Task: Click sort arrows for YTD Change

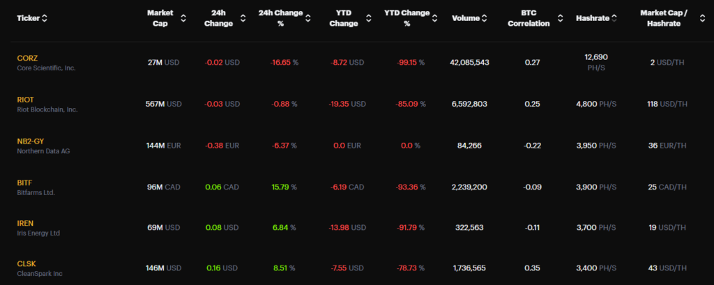Action: [x=367, y=18]
